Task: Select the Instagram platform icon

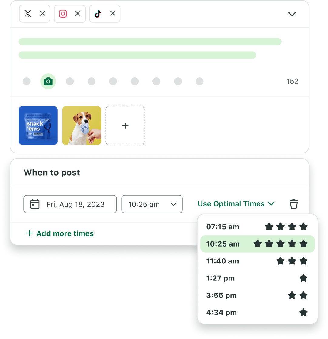Action: tap(63, 14)
